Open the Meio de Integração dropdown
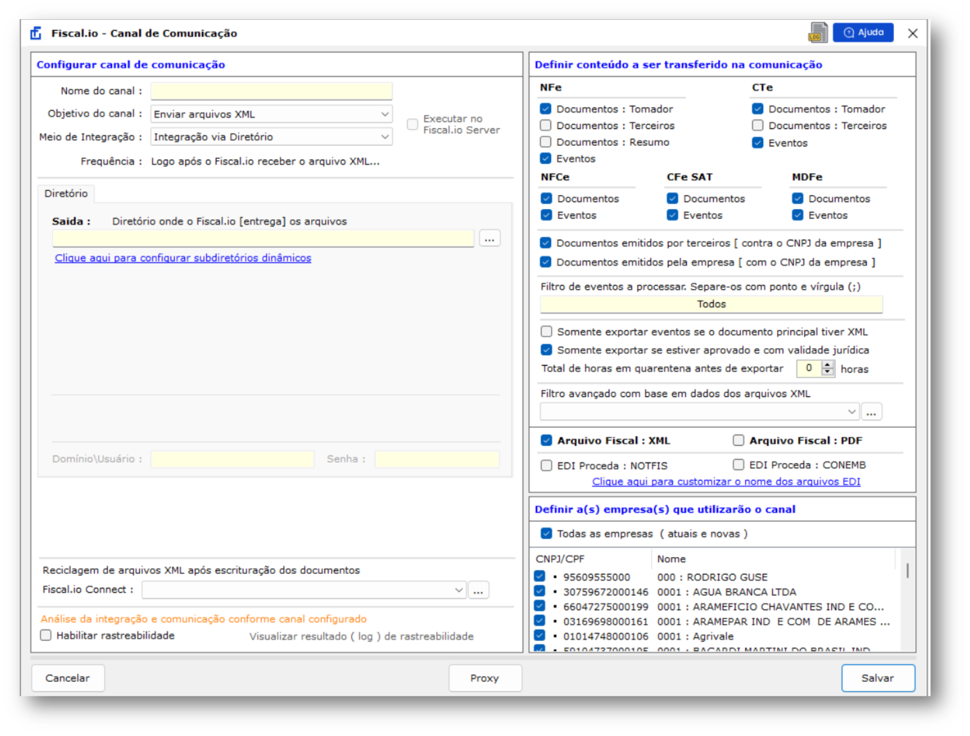Screen dimensions: 970x736 tap(271, 137)
